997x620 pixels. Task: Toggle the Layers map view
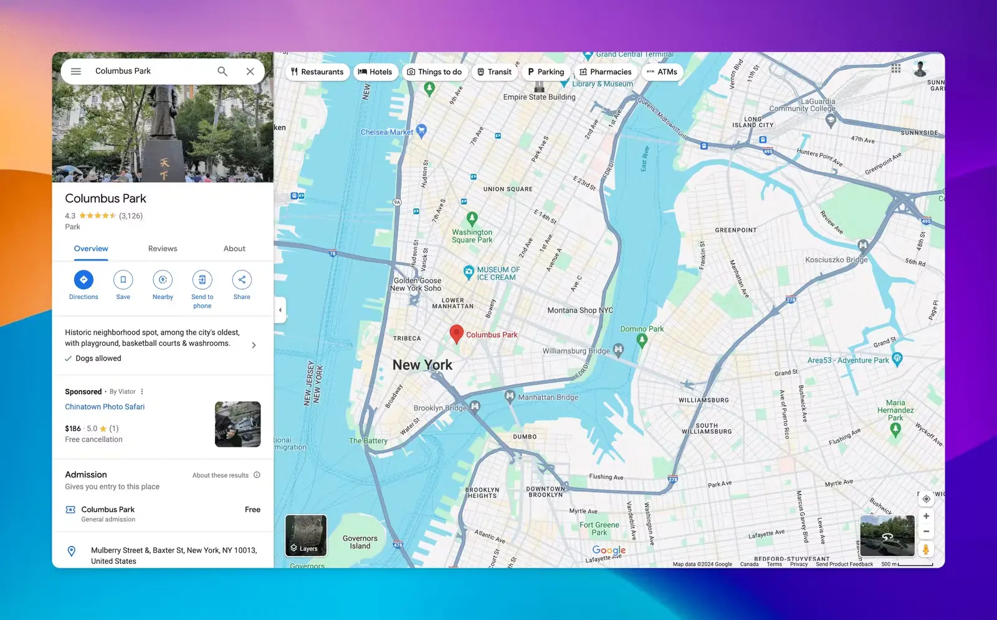coord(306,535)
